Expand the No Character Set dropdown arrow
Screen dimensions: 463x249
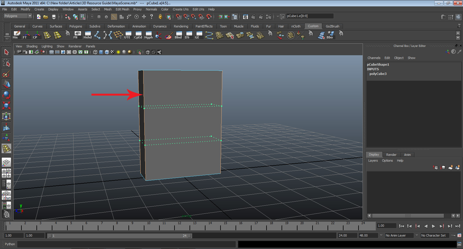417,235
